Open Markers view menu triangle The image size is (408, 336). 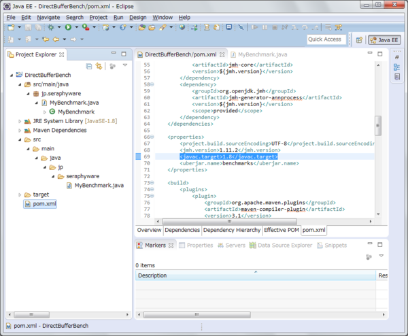point(381,256)
